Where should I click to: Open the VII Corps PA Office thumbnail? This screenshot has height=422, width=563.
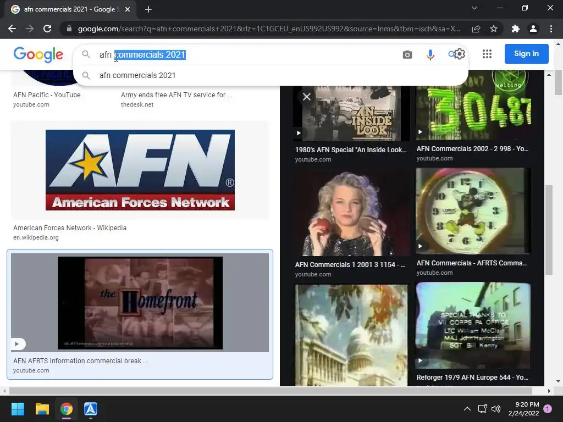click(473, 325)
